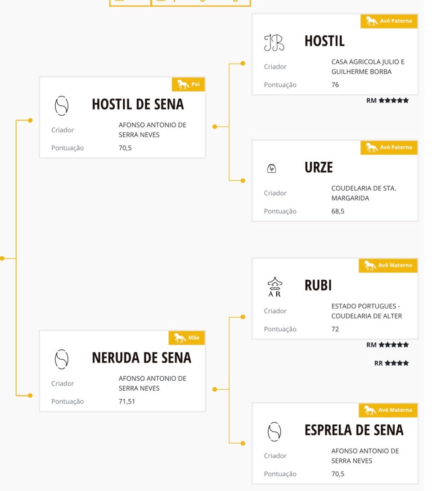This screenshot has width=432, height=491.
Task: Click the horse icon in the Mãe badge
Action: point(180,338)
